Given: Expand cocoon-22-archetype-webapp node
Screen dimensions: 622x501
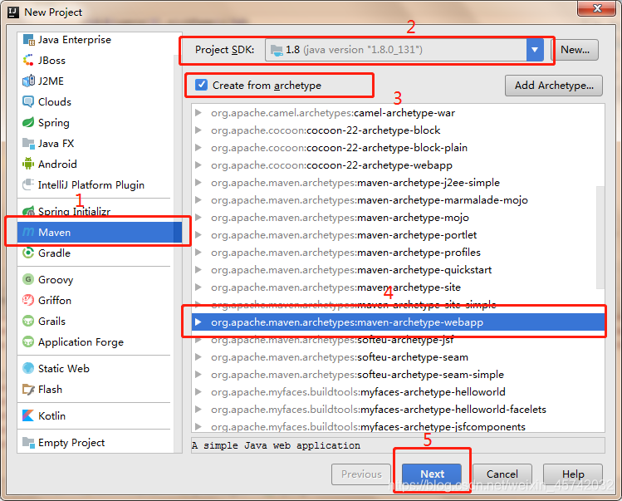Looking at the screenshot, I should [198, 165].
